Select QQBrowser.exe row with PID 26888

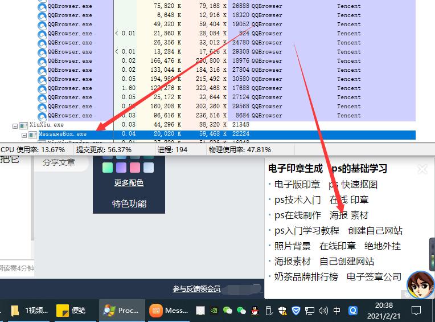pyautogui.click(x=227, y=6)
